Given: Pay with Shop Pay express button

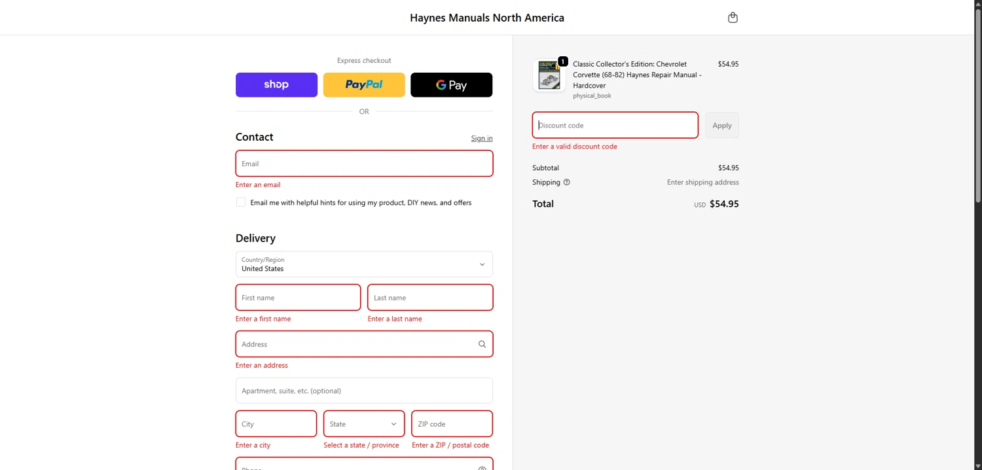Looking at the screenshot, I should (x=276, y=85).
